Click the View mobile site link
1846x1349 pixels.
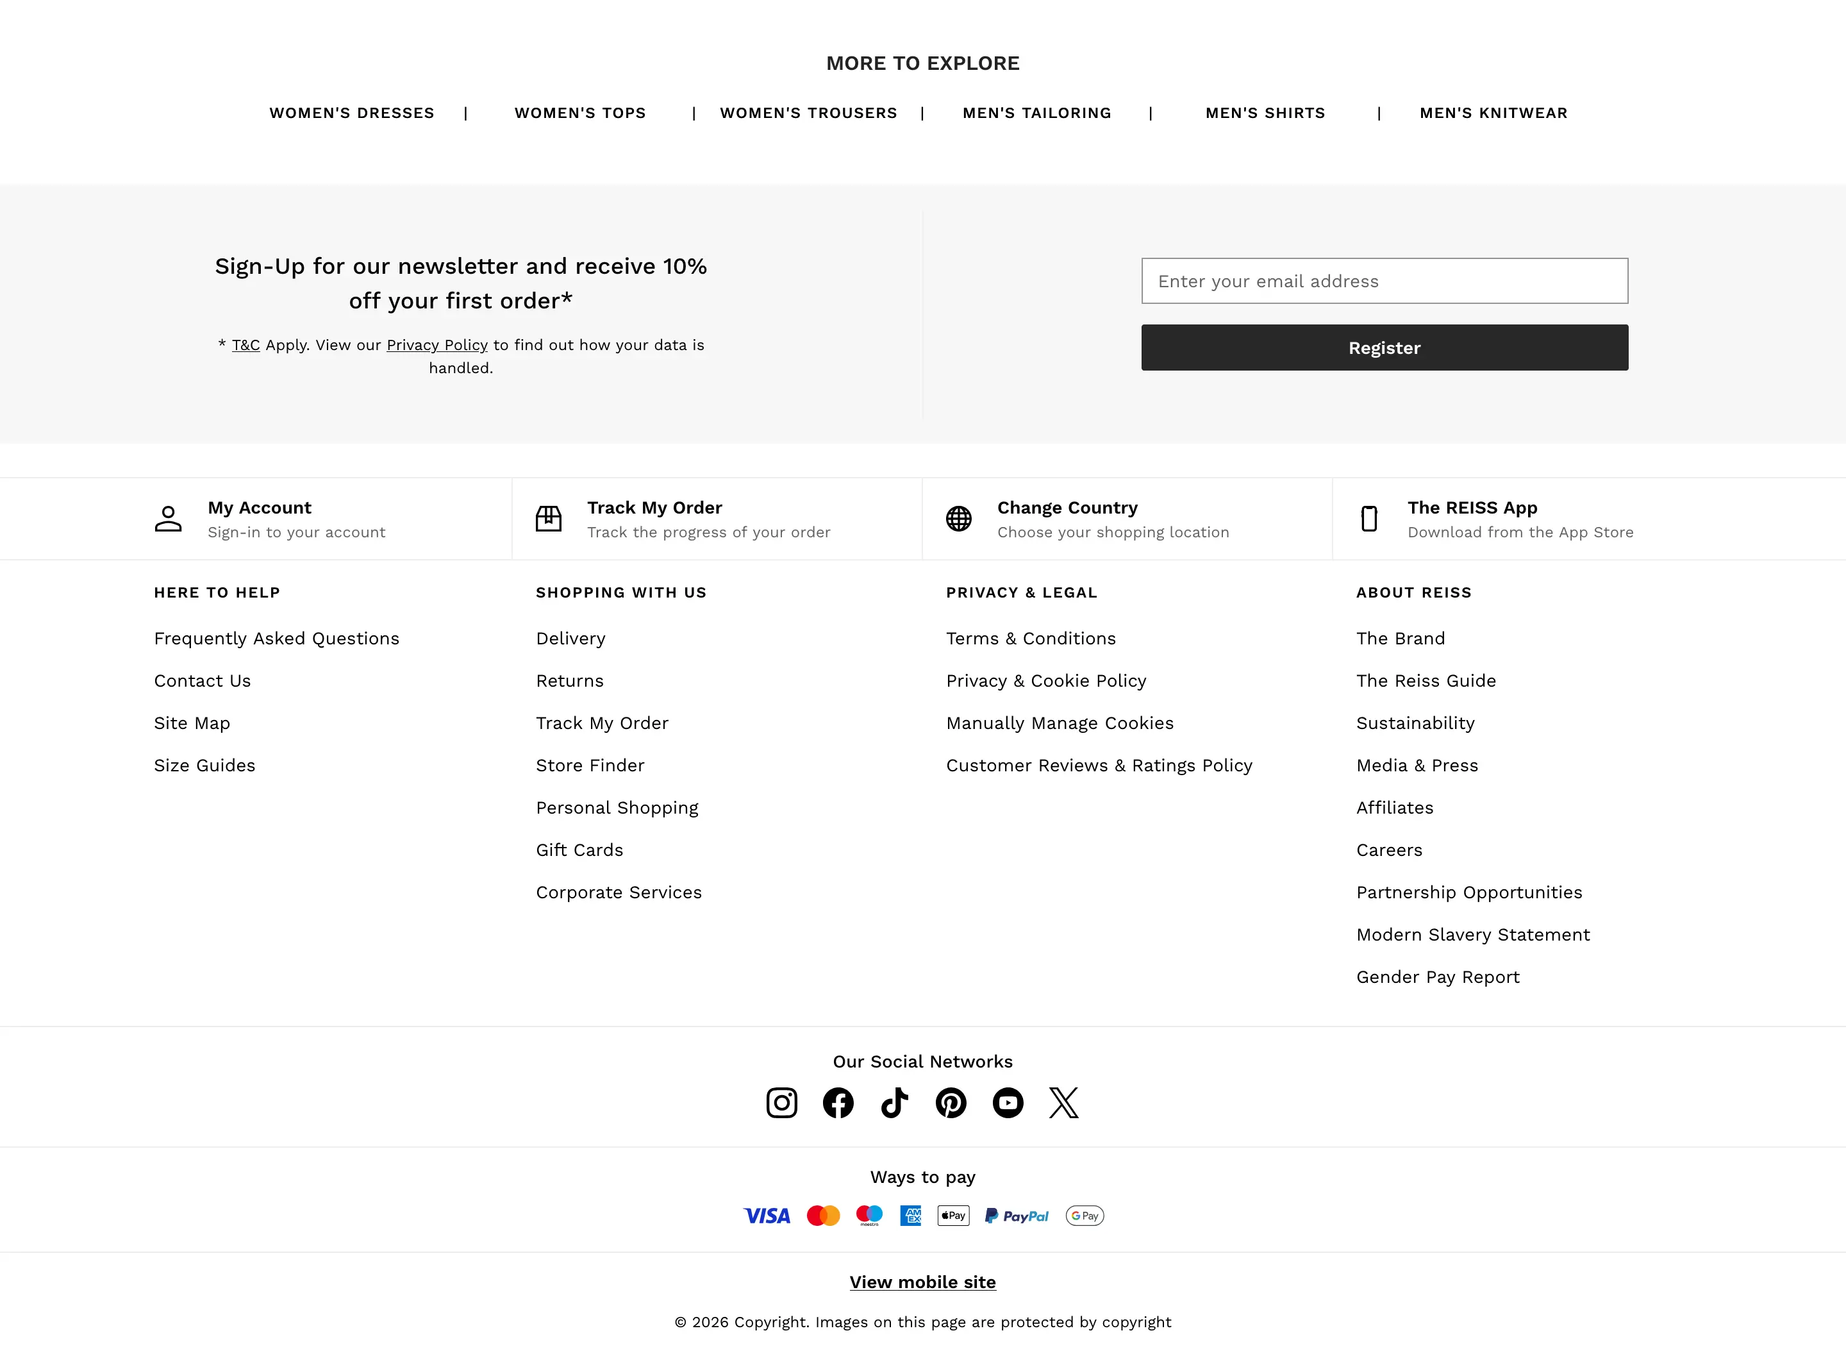[922, 1282]
